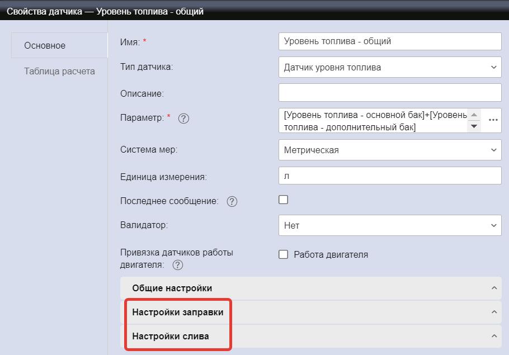509x355 pixels.
Task: Open the Тип датчика dropdown
Action: coord(389,67)
